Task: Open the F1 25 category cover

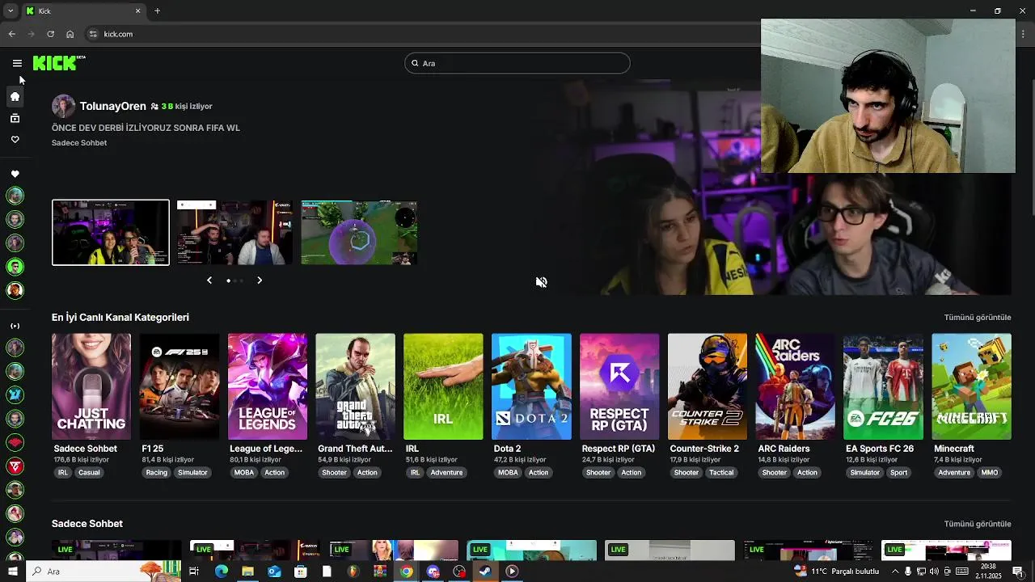Action: click(x=180, y=386)
